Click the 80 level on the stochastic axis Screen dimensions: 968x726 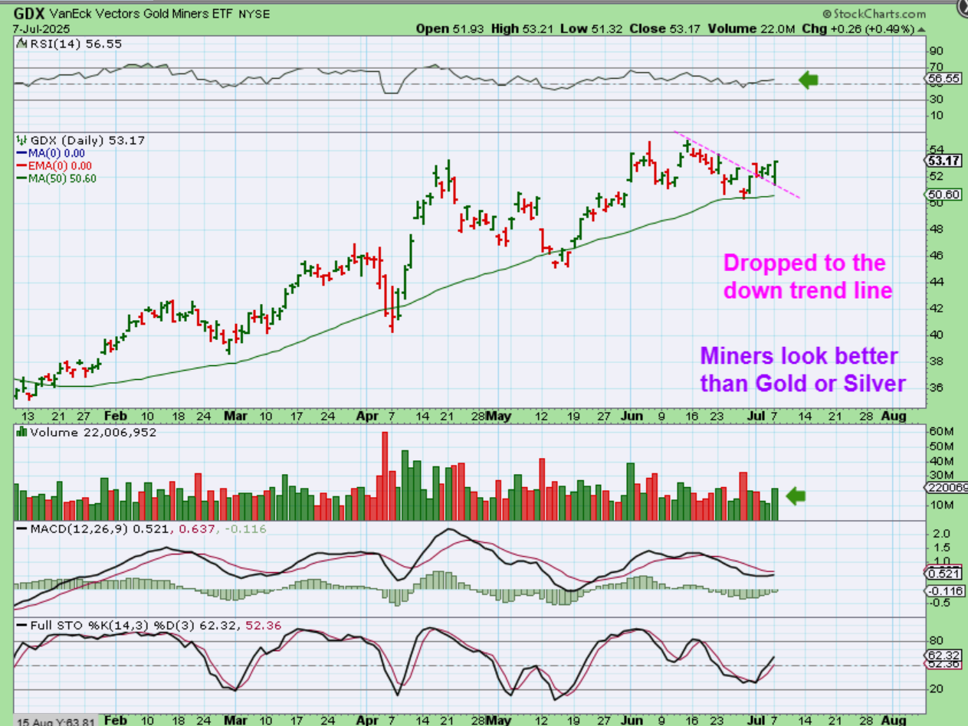pyautogui.click(x=936, y=641)
